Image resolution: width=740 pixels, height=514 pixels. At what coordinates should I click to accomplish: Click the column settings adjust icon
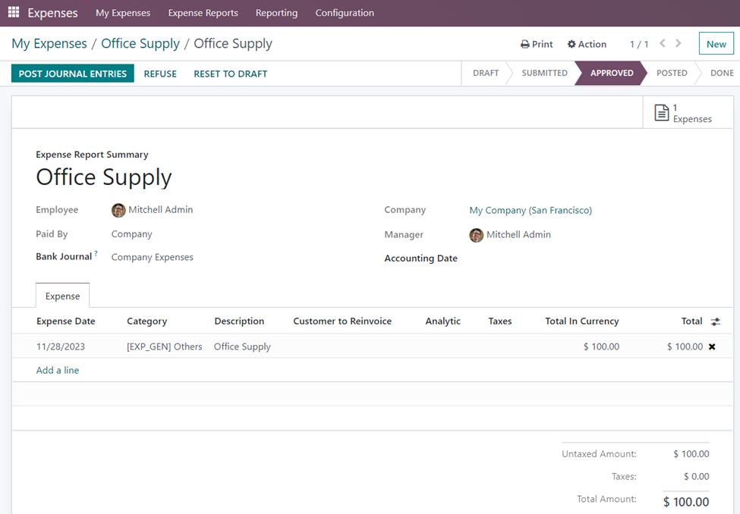[x=716, y=321]
